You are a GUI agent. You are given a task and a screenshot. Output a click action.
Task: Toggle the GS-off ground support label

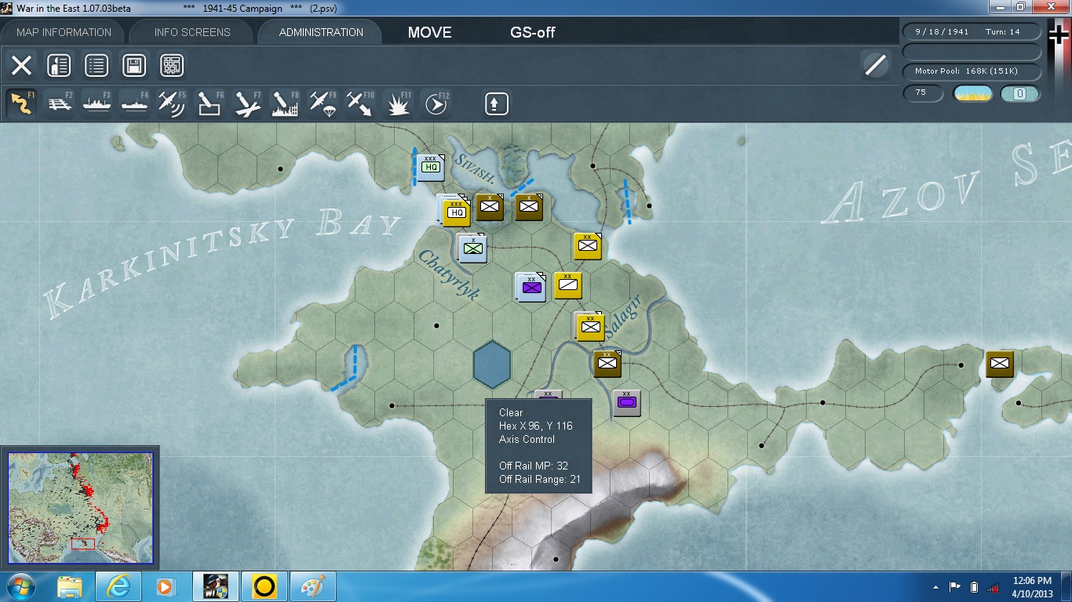(x=533, y=33)
